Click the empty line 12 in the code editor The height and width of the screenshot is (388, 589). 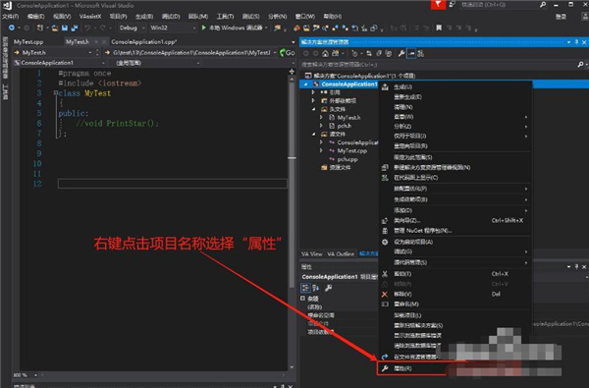pyautogui.click(x=173, y=184)
